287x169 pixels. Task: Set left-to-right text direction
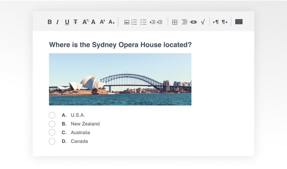[x=216, y=22]
